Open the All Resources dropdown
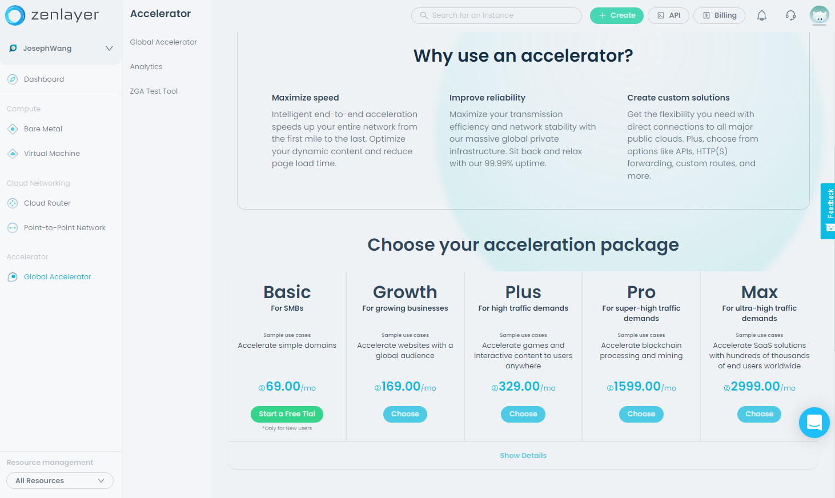 (x=60, y=481)
